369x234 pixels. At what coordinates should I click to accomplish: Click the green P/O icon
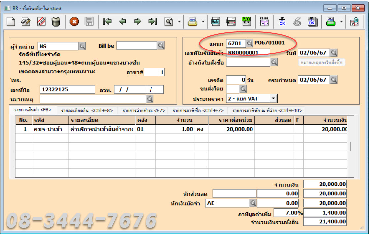tap(246, 22)
